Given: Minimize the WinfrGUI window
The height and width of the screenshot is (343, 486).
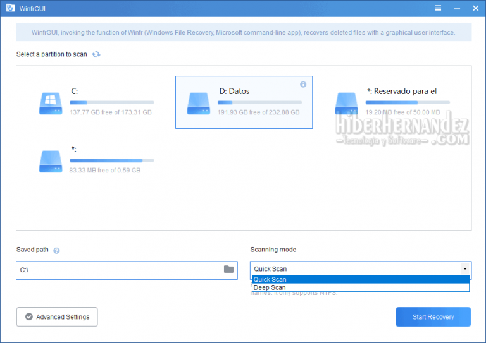Looking at the screenshot, I should 456,8.
